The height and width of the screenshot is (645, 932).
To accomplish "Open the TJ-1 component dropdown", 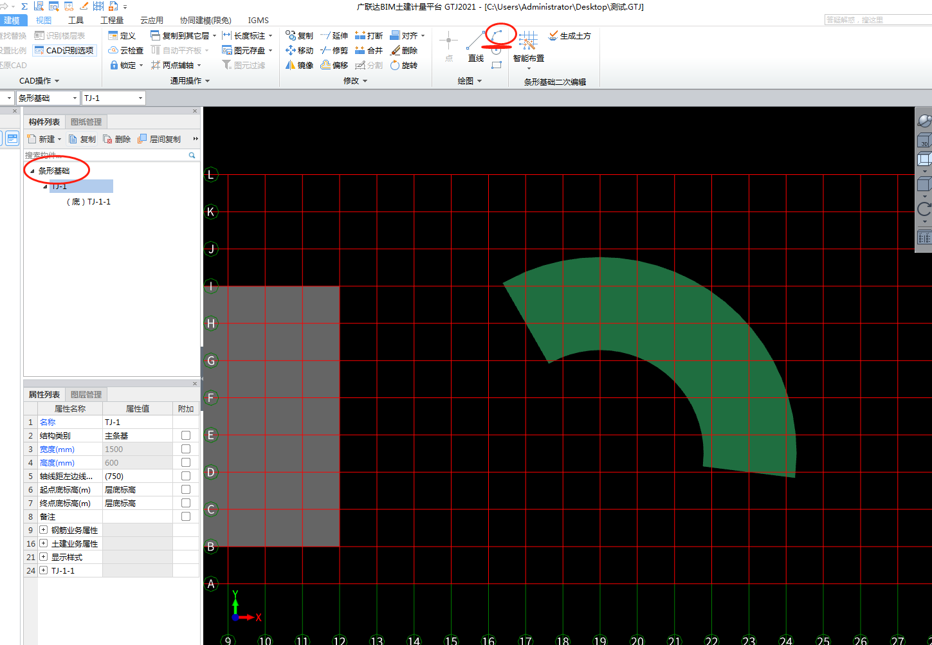I will point(140,98).
